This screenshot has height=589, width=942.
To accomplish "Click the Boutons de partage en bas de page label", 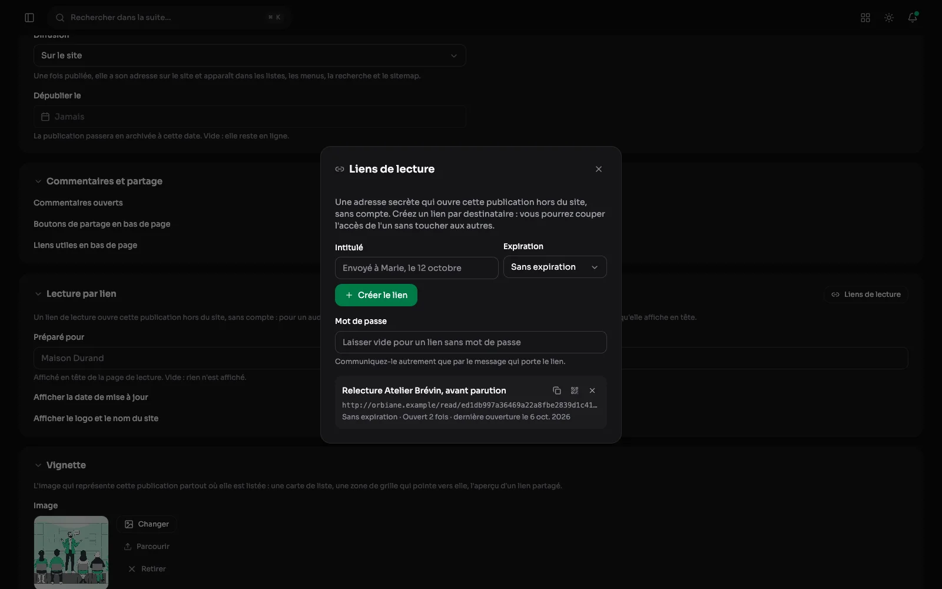I will pos(102,224).
